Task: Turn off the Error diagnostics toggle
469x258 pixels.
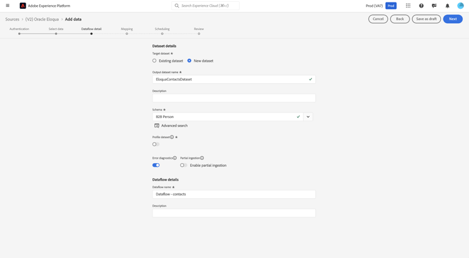Action: click(x=156, y=166)
